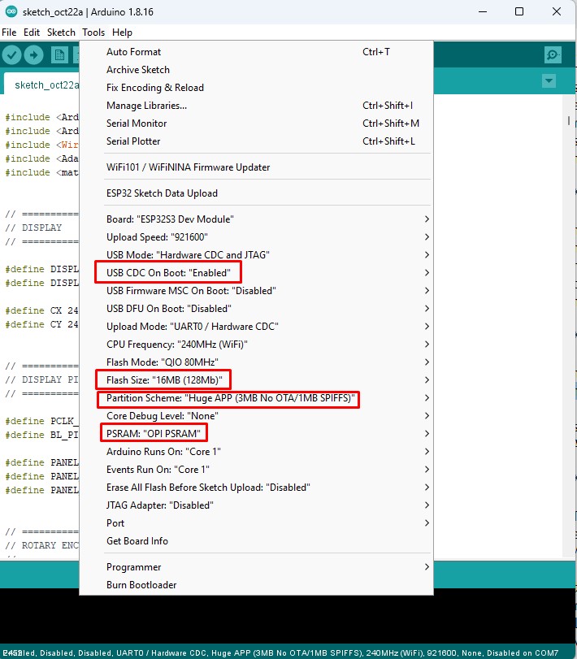Viewport: 577px width, 659px height.
Task: Expand Arduino Runs On Core 1 submenu
Action: (256, 451)
